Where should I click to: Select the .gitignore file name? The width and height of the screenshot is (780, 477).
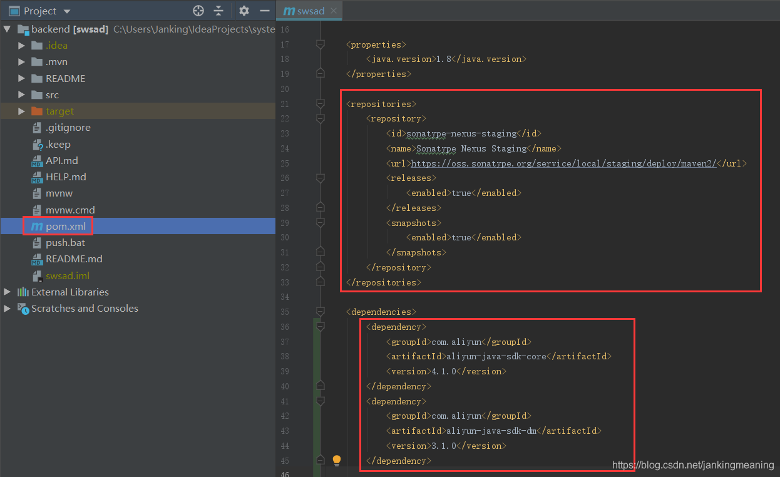[68, 128]
